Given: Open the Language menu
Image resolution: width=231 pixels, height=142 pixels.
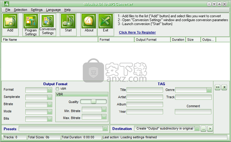Looking at the screenshot, I should [53, 10].
